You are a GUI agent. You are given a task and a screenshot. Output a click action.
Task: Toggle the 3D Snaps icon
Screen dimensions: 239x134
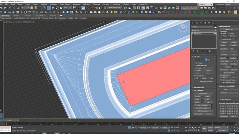coord(88,8)
